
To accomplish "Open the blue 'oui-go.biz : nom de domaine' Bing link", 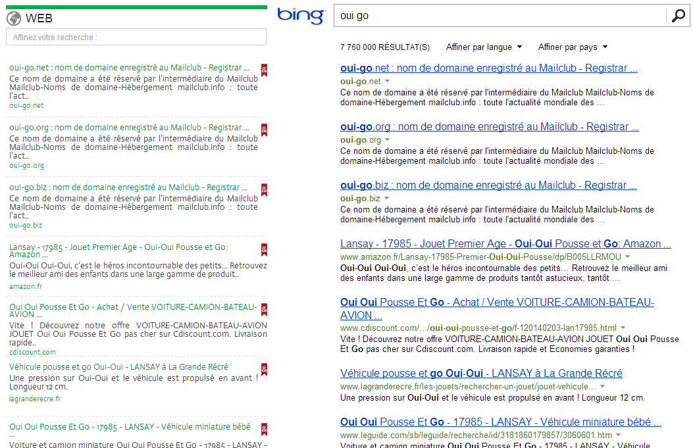I will [x=488, y=185].
